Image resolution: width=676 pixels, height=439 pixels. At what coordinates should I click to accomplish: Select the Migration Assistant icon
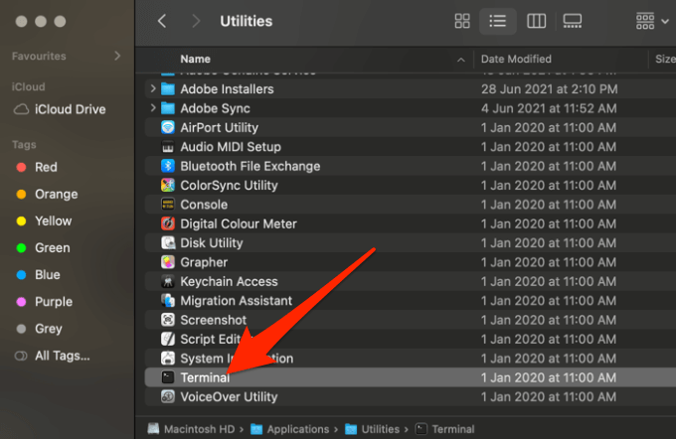(168, 301)
